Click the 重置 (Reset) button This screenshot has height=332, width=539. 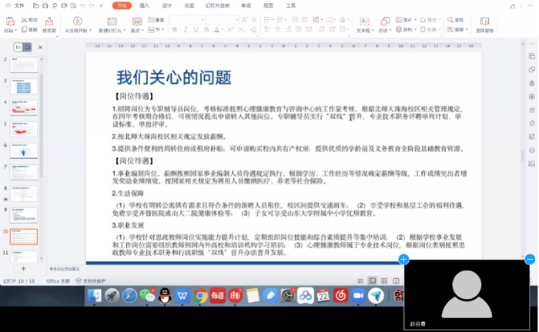point(159,20)
